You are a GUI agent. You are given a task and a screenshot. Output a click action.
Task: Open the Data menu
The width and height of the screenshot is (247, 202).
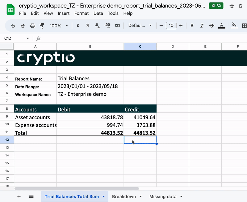[x=98, y=13]
